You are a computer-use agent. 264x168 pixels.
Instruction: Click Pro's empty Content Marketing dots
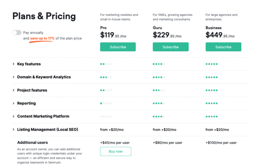click(x=106, y=117)
